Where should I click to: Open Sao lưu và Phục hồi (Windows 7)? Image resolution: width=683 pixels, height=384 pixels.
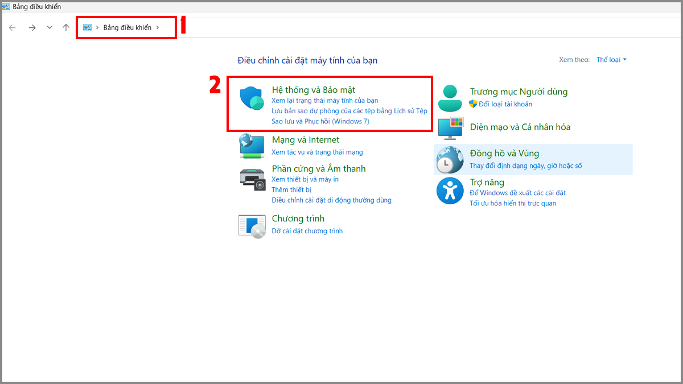coord(320,121)
